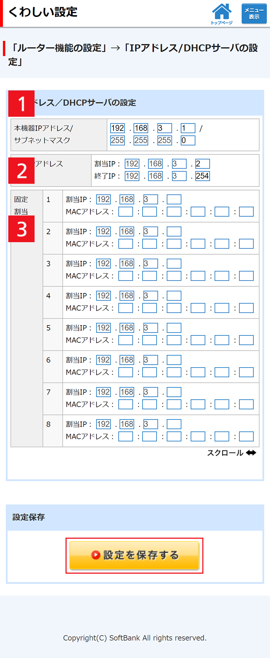The image size is (270, 658).
Task: Go to top page via home icon
Action: (x=222, y=13)
